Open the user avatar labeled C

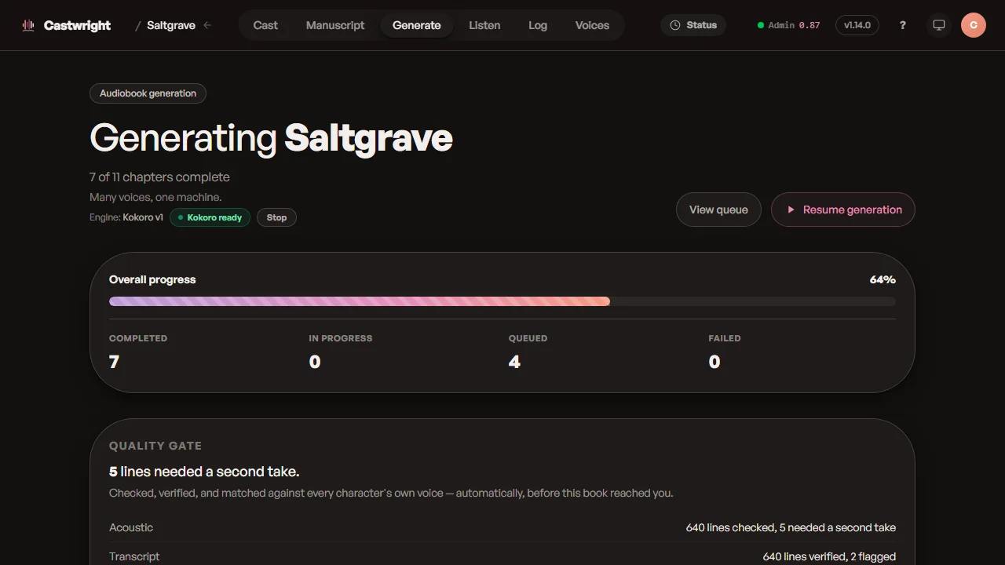pos(974,25)
